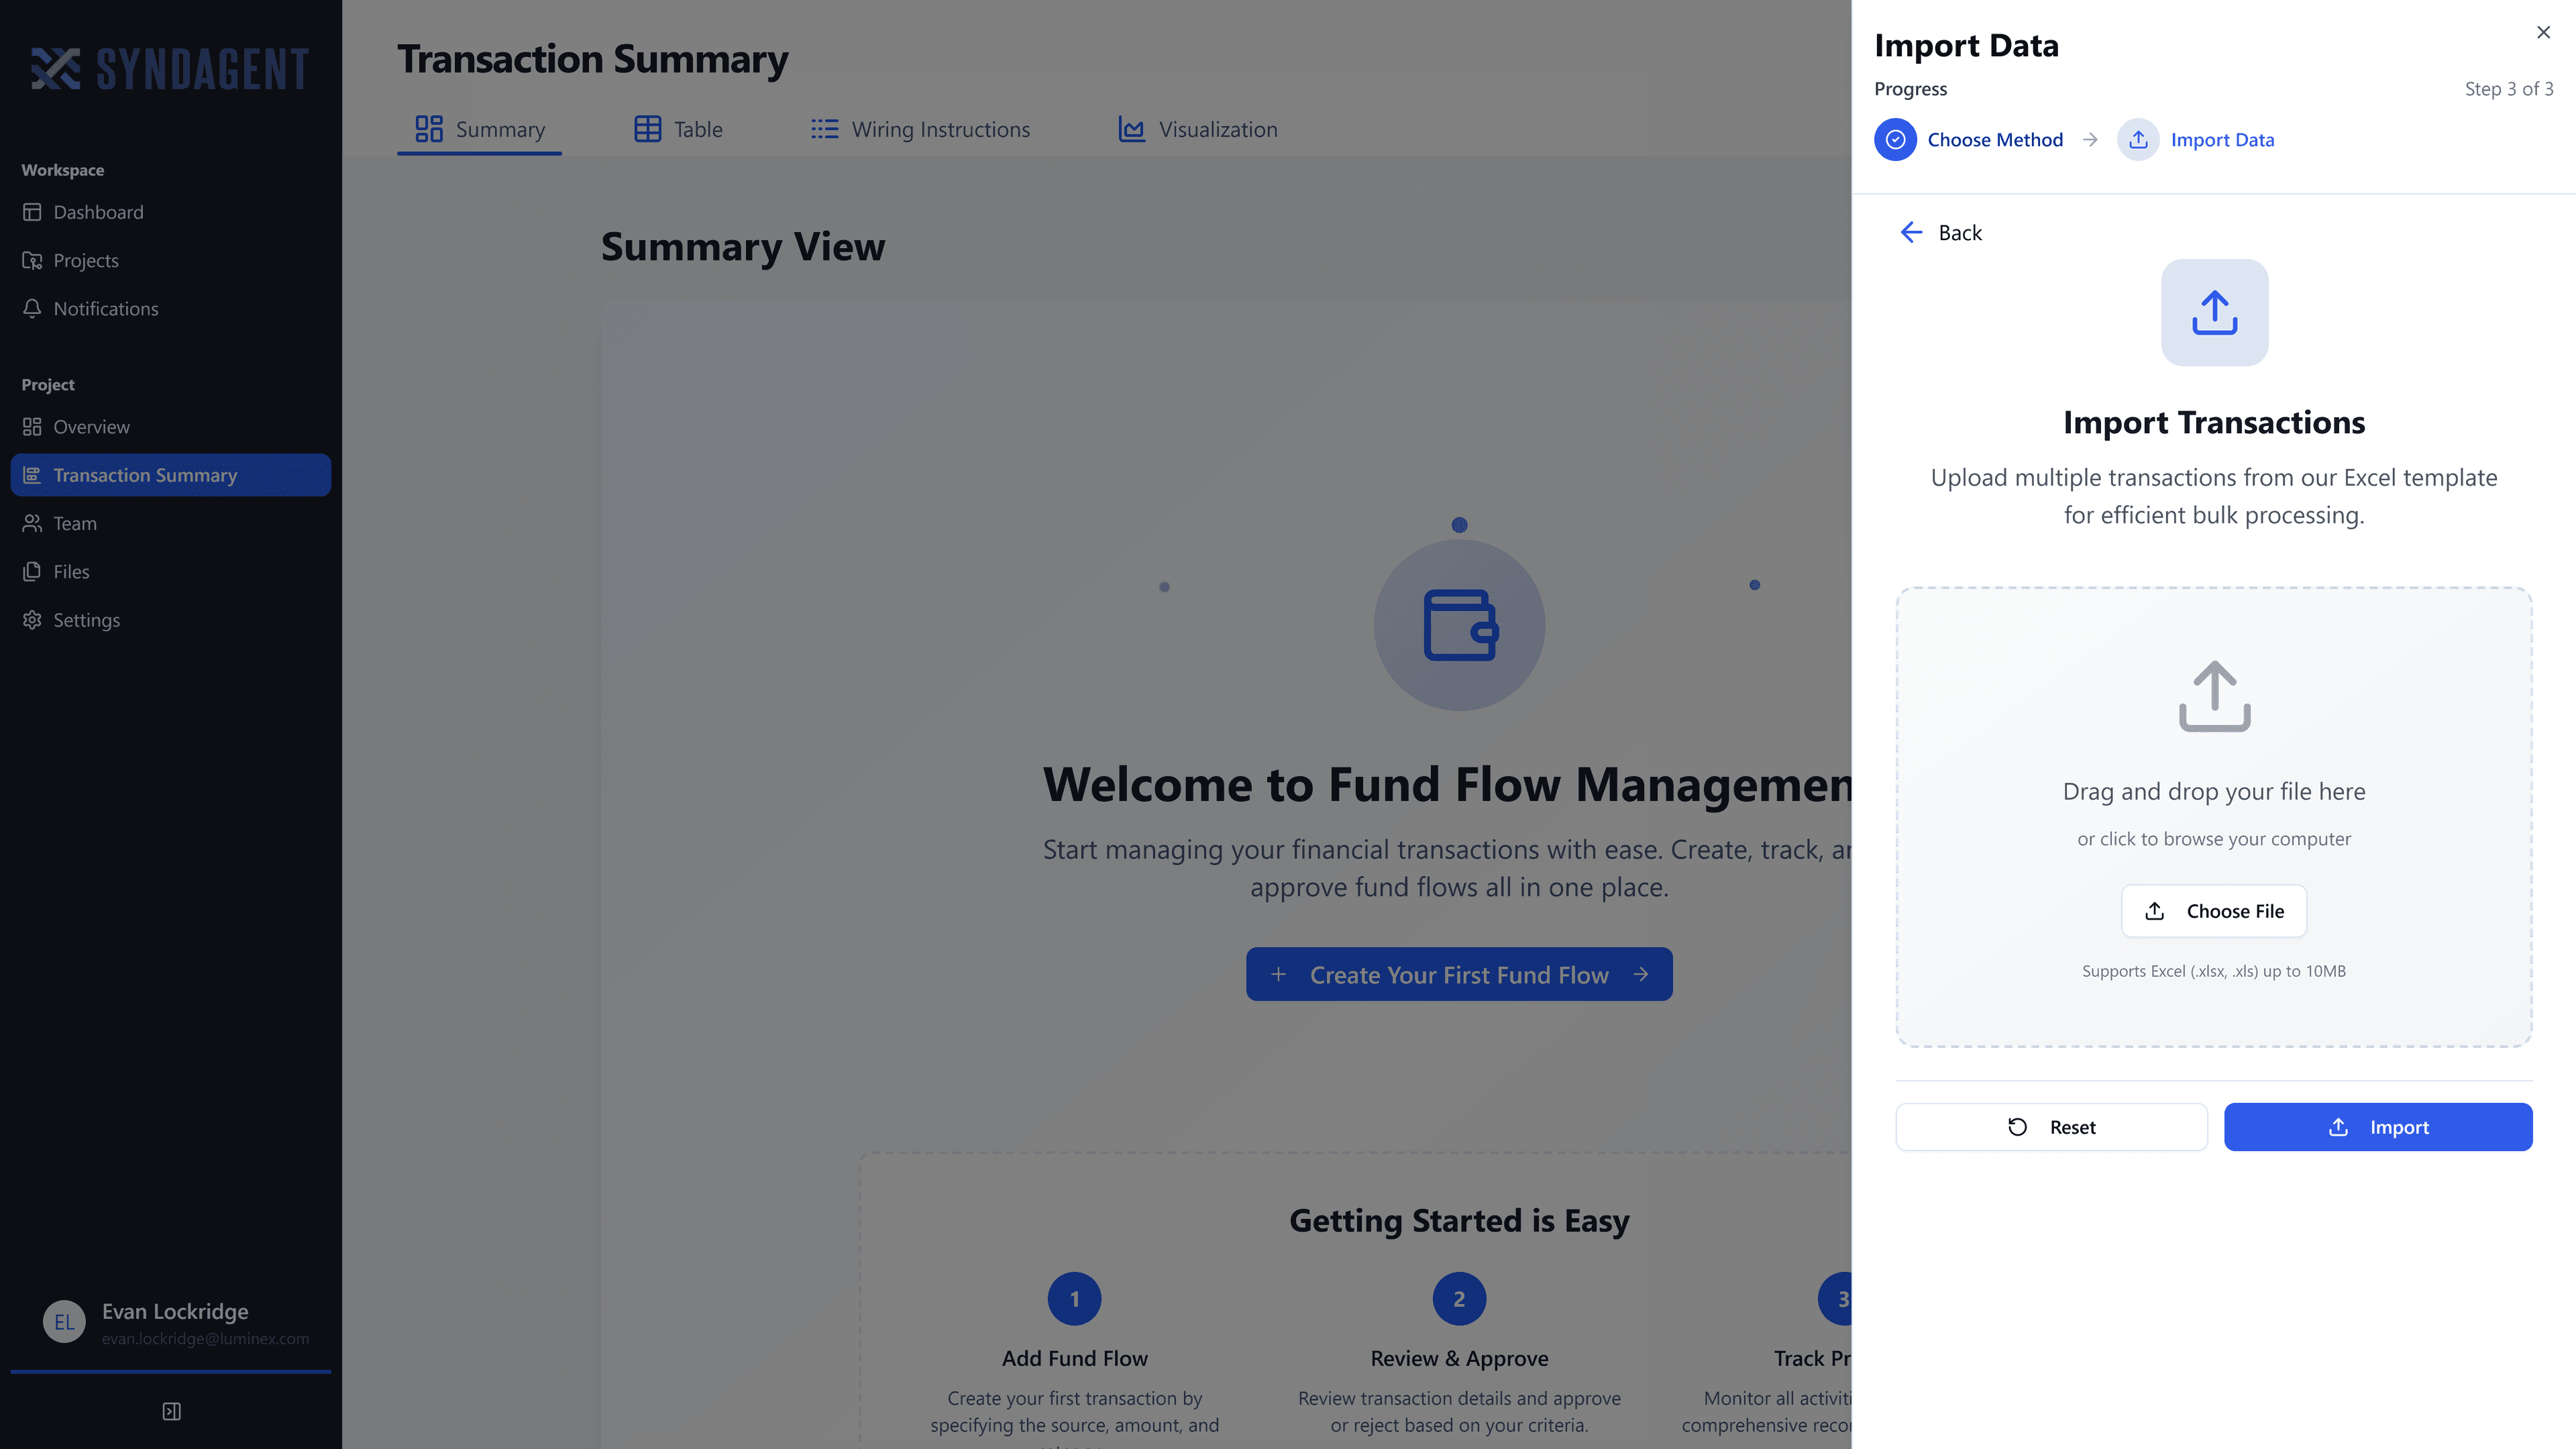Open Files page in sidebar
This screenshot has width=2576, height=1449.
171,571
